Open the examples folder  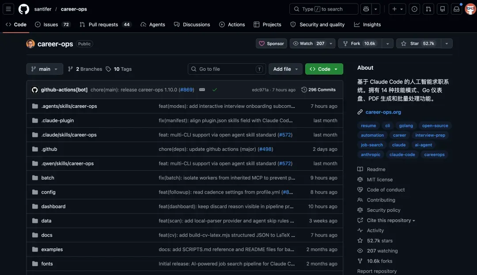52,249
